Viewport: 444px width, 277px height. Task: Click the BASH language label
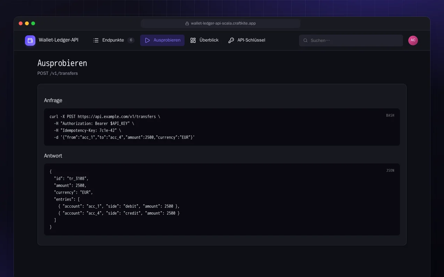pyautogui.click(x=390, y=115)
